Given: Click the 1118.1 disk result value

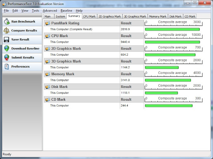Looking at the screenshot, I should click(x=125, y=93).
